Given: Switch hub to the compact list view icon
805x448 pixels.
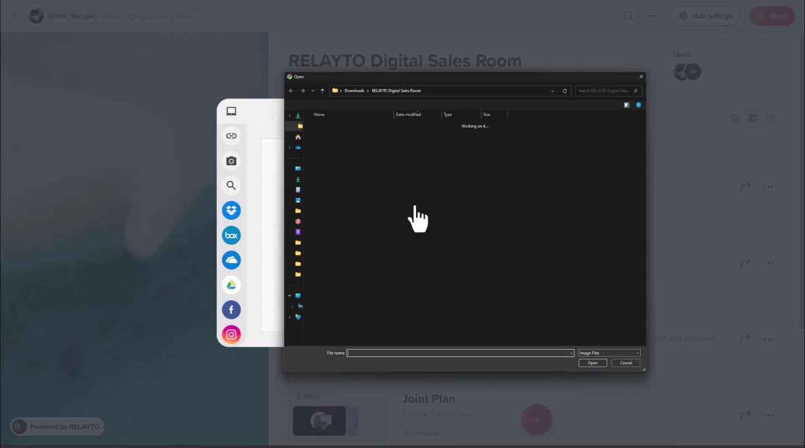Looking at the screenshot, I should pos(771,118).
